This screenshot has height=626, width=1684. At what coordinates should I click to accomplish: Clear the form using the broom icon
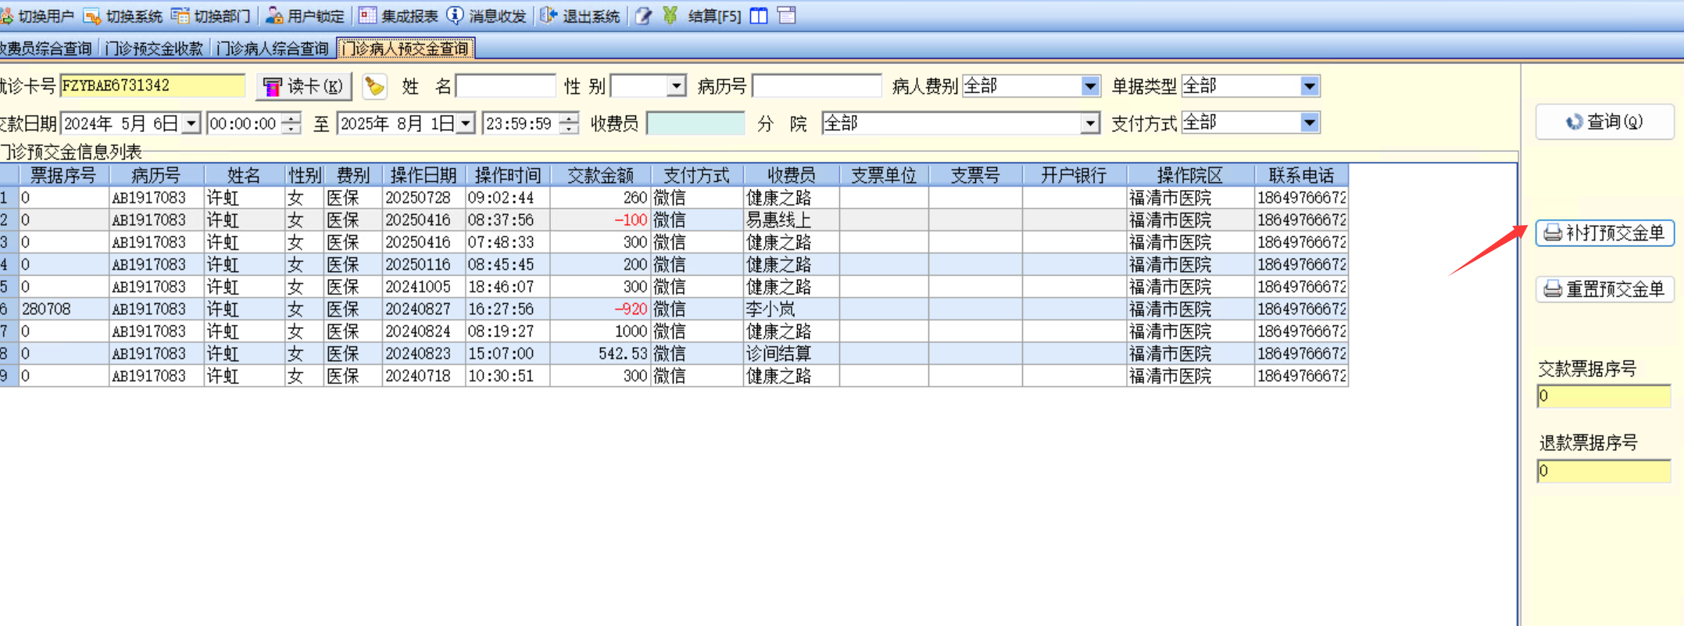click(x=374, y=86)
